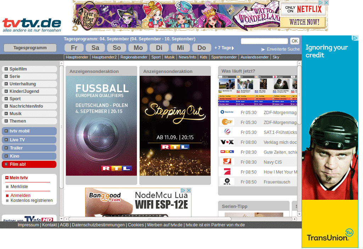363x249 pixels.
Task: Select So day tab
Action: [x=117, y=48]
